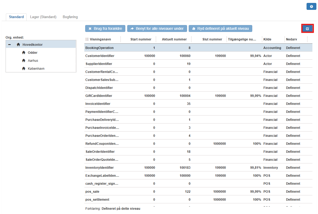Viewport: 318px width, 214px height.
Task: Click the grid icon left of Visningsnavn
Action: (x=87, y=39)
